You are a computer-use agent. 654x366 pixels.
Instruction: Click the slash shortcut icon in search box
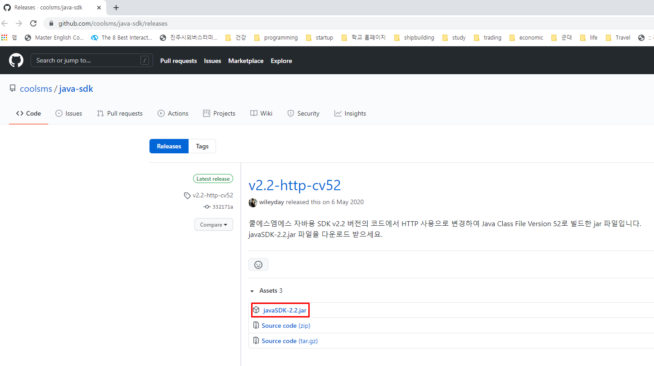pos(144,60)
